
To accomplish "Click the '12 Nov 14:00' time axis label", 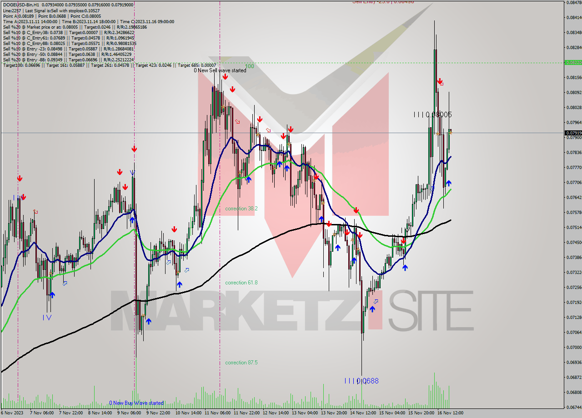I will tap(276, 413).
